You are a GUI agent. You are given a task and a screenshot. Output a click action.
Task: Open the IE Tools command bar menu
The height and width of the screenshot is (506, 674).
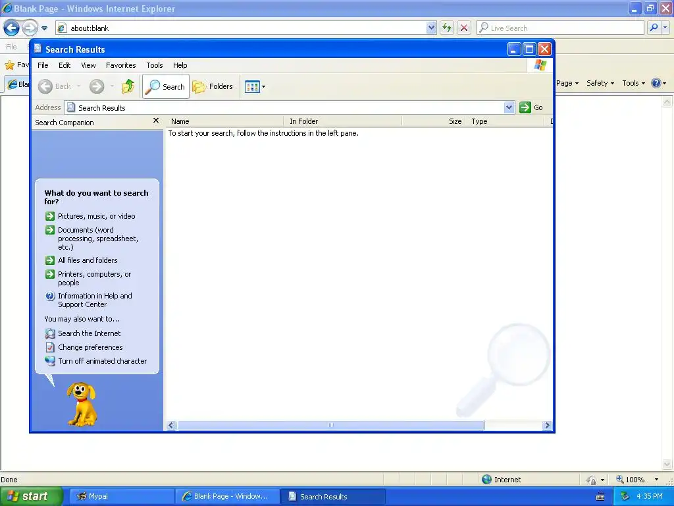(x=633, y=83)
